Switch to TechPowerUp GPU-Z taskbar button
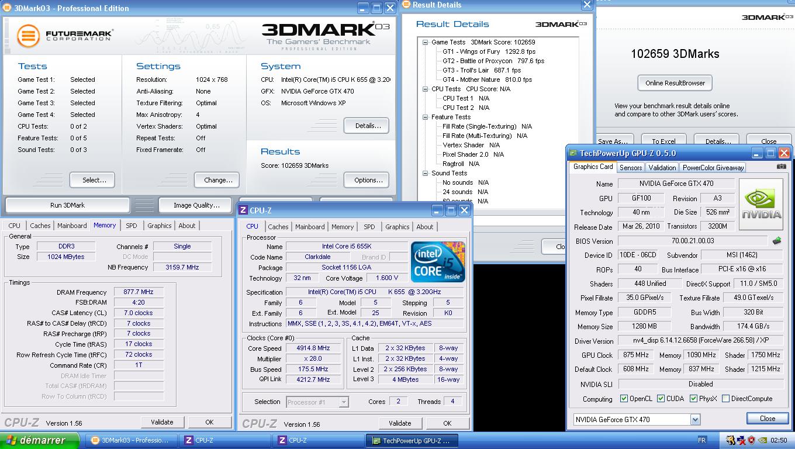Image resolution: width=795 pixels, height=449 pixels. [412, 440]
